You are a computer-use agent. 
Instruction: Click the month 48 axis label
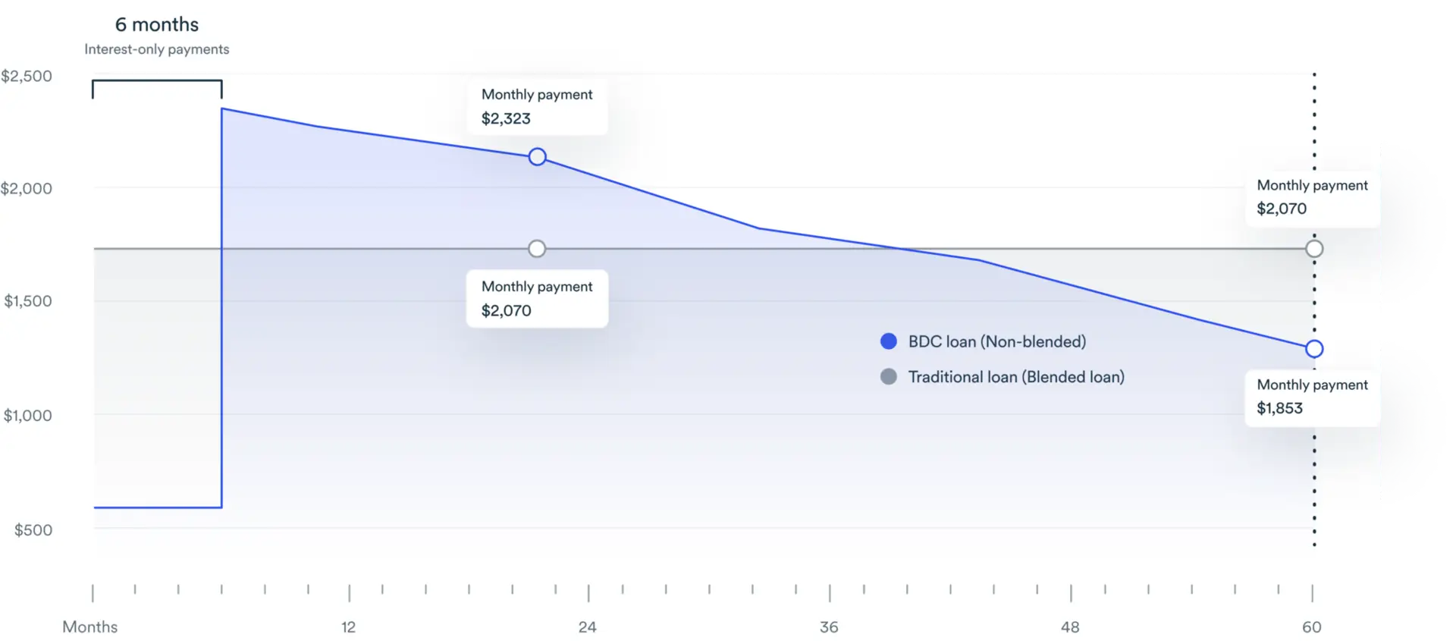coord(1070,627)
